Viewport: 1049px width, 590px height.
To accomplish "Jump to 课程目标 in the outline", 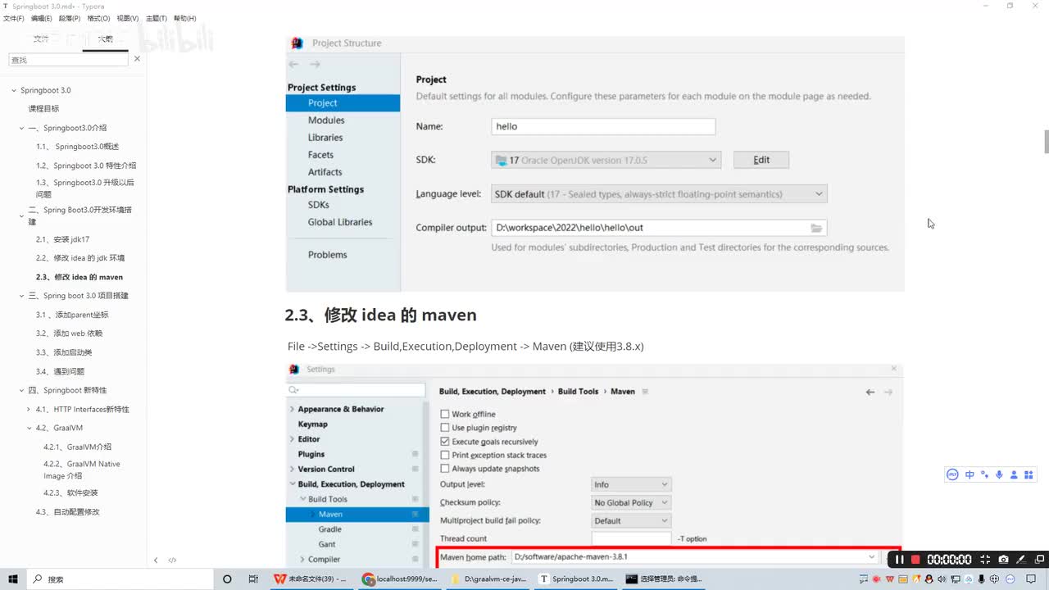I will pos(43,108).
